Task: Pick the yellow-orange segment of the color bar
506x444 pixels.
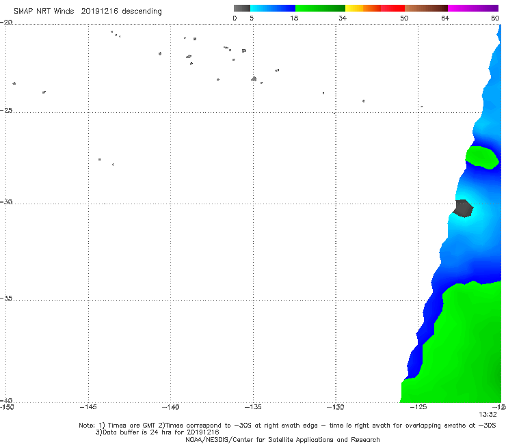Action: [x=362, y=8]
